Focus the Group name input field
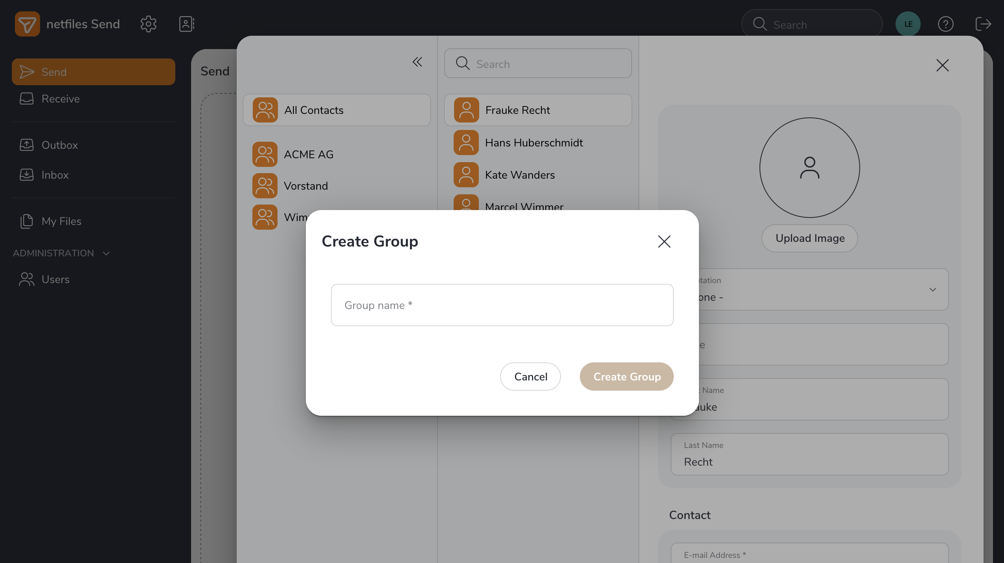The image size is (1004, 563). coord(502,305)
